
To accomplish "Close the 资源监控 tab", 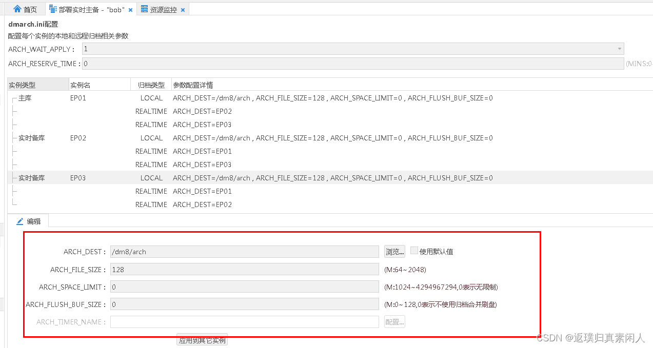I will pos(183,10).
